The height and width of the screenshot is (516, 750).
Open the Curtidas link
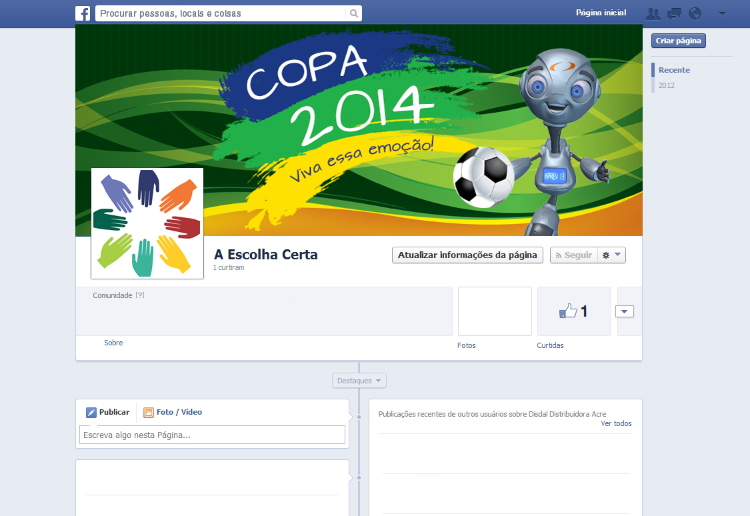click(x=550, y=345)
